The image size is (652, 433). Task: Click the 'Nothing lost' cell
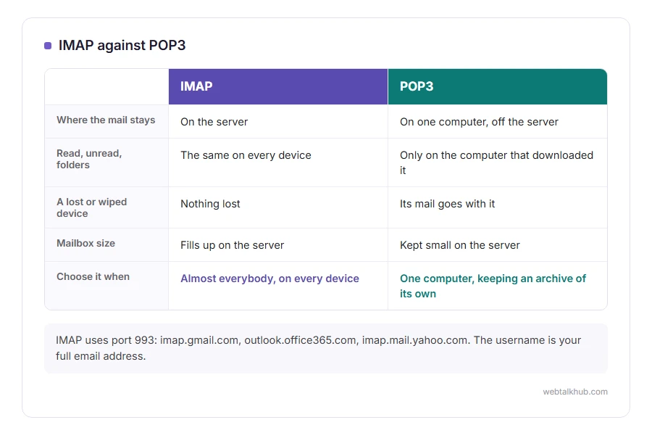[x=278, y=207]
